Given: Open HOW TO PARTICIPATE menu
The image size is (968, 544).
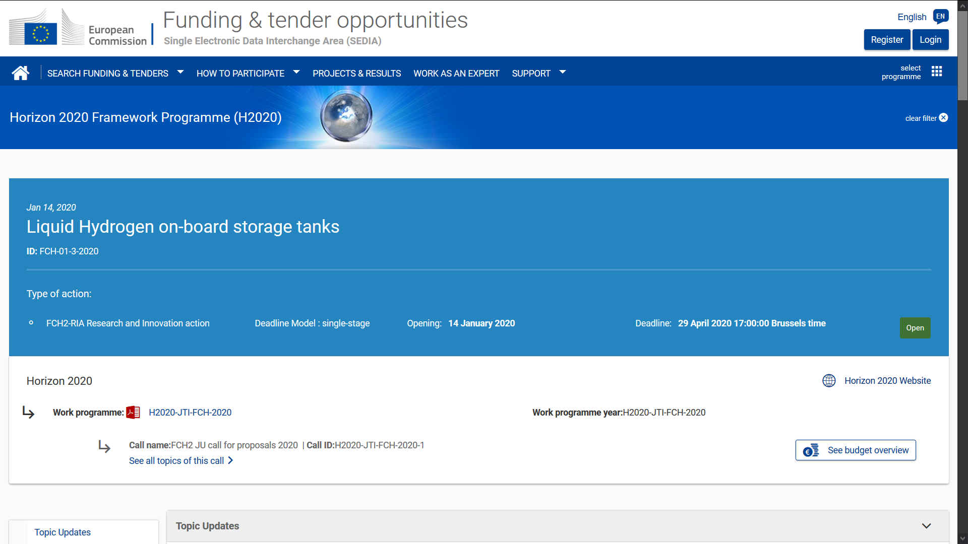Looking at the screenshot, I should click(x=240, y=74).
